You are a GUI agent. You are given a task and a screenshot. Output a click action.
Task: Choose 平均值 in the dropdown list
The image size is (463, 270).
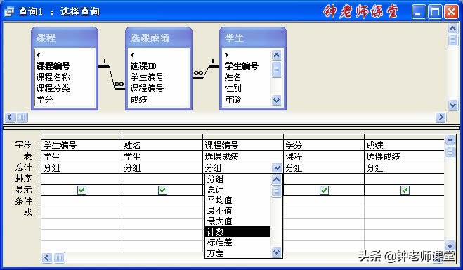tap(237, 200)
